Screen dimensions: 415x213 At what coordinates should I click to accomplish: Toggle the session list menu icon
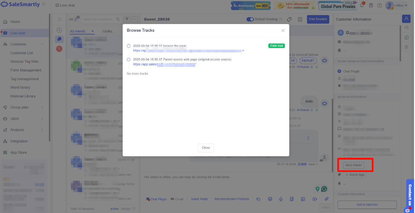(x=60, y=19)
